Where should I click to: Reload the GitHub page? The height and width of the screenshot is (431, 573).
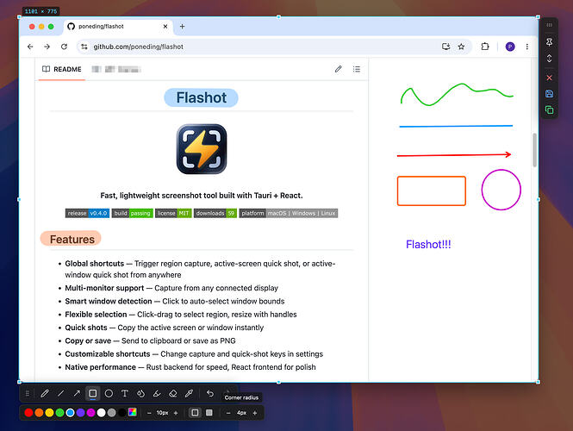(x=64, y=47)
